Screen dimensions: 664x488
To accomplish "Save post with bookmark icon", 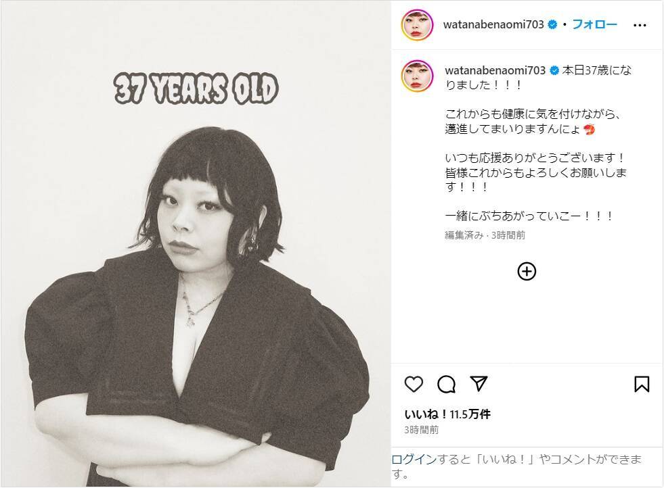I will click(642, 384).
